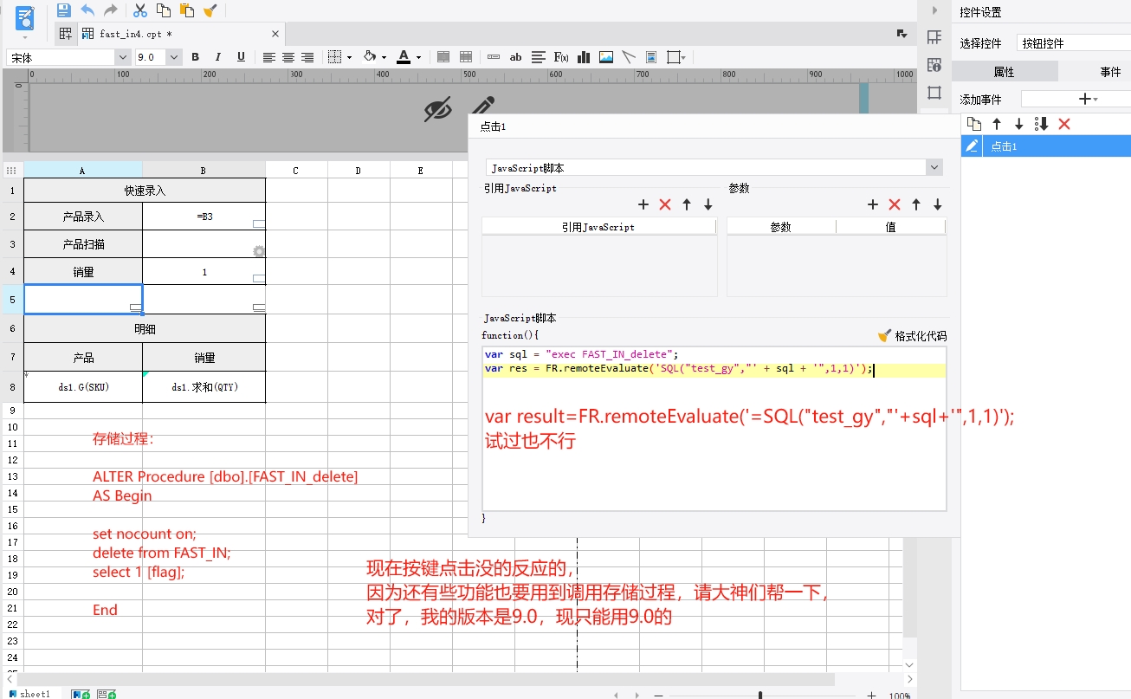Expand the background fill color options

tap(384, 57)
